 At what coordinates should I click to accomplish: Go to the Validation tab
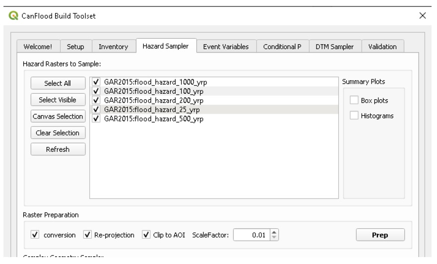(382, 47)
